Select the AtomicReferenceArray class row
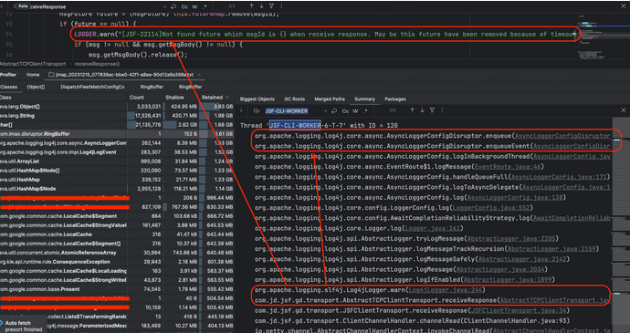Image resolution: width=630 pixels, height=333 pixels. (117, 253)
